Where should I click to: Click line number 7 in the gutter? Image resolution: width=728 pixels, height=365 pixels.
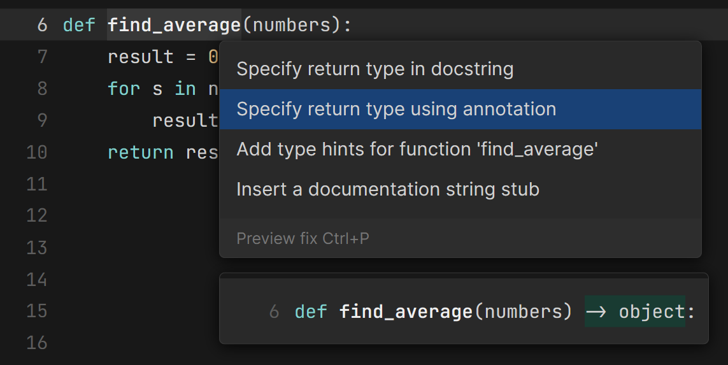(x=42, y=57)
